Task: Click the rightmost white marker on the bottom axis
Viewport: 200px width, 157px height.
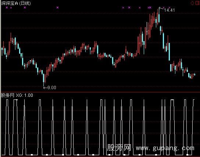Action: point(187,155)
